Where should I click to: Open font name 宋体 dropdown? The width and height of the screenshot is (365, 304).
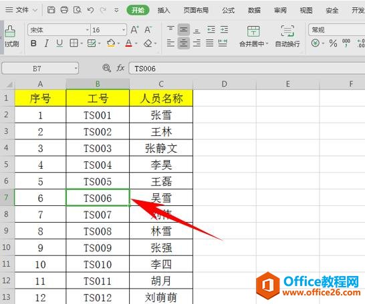[x=88, y=30]
